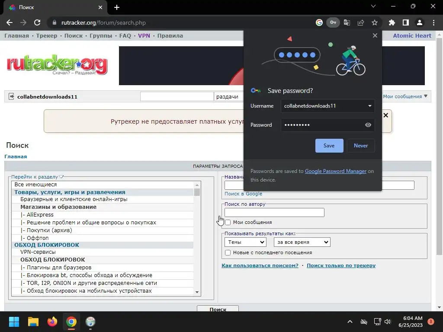Image resolution: width=443 pixels, height=332 pixels.
Task: Dismiss the Рутрекер notice banner
Action: [385, 115]
